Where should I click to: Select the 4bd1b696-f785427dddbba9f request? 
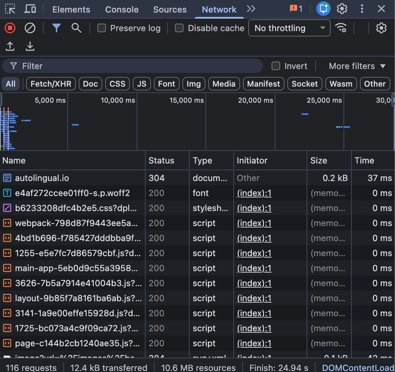coord(197,238)
